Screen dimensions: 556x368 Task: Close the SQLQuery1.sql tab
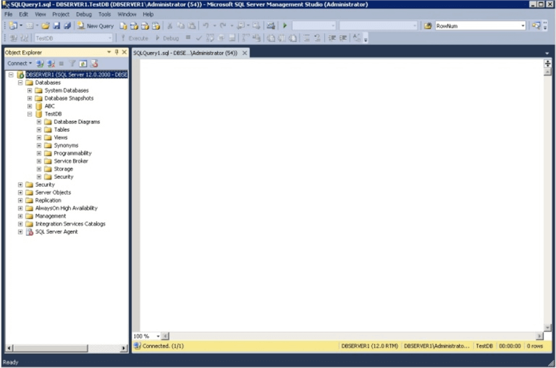[x=245, y=53]
